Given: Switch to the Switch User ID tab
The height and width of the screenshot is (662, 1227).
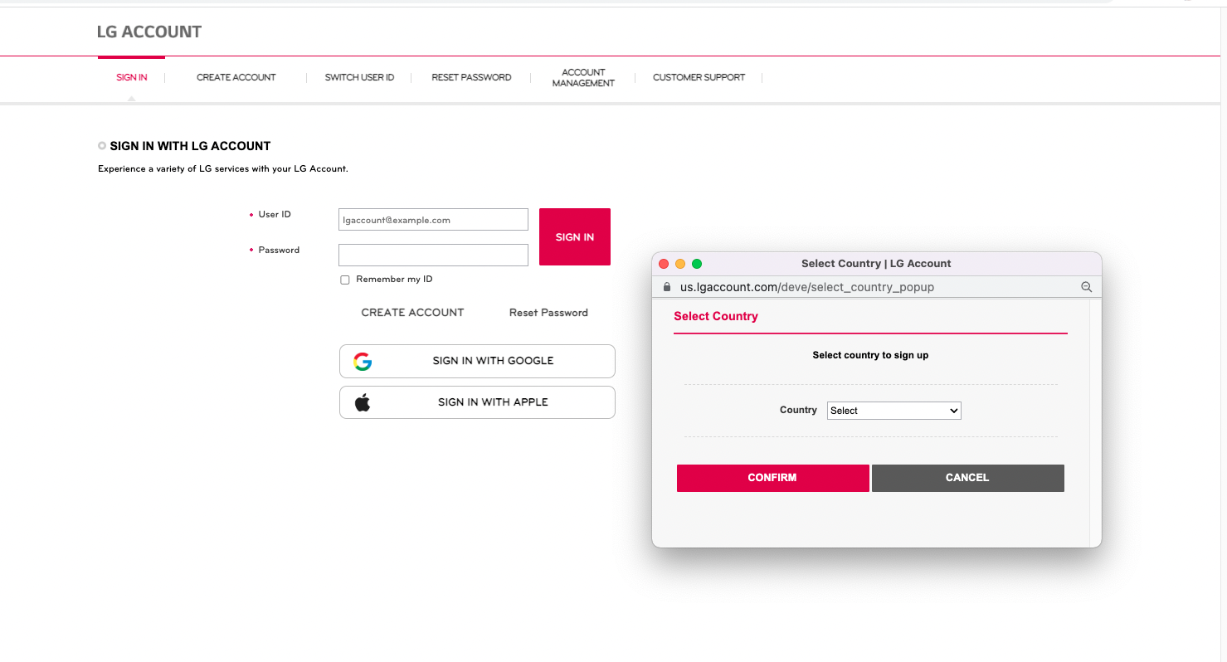Looking at the screenshot, I should click(x=359, y=78).
